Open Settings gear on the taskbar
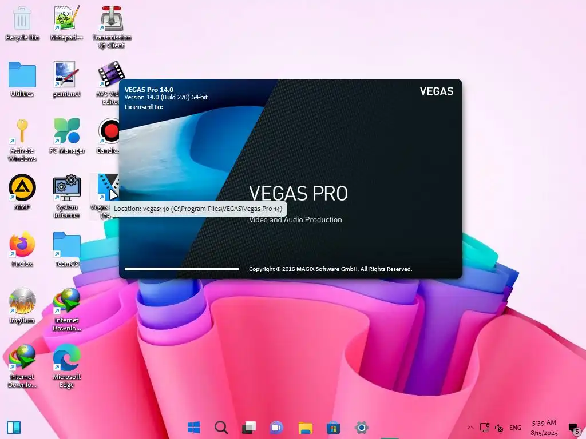 [361, 428]
